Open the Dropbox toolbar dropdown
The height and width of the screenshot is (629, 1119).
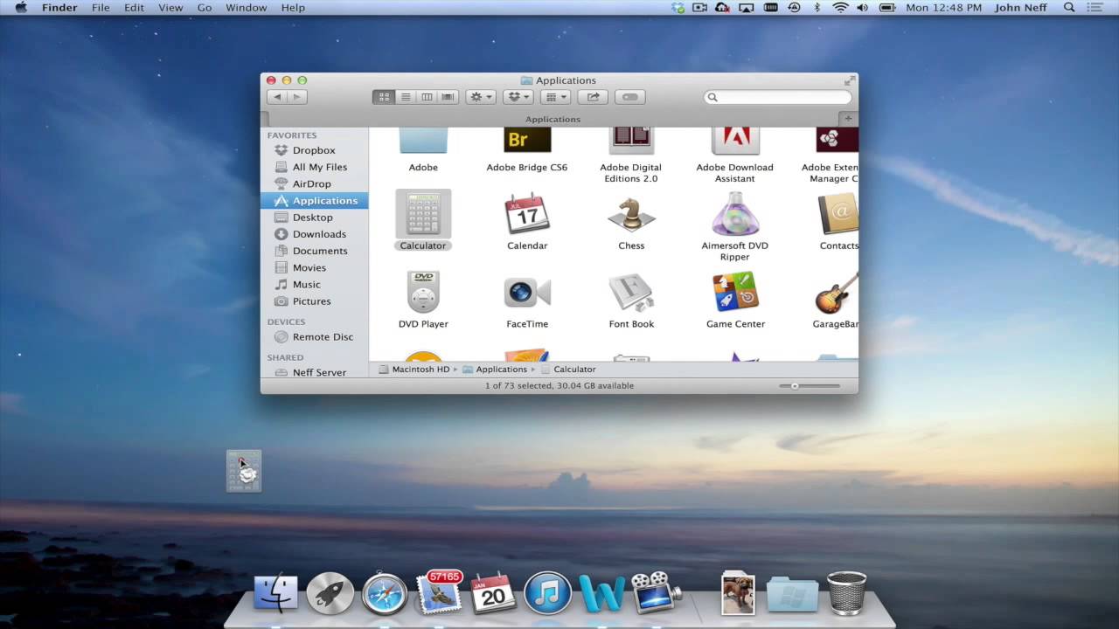518,97
